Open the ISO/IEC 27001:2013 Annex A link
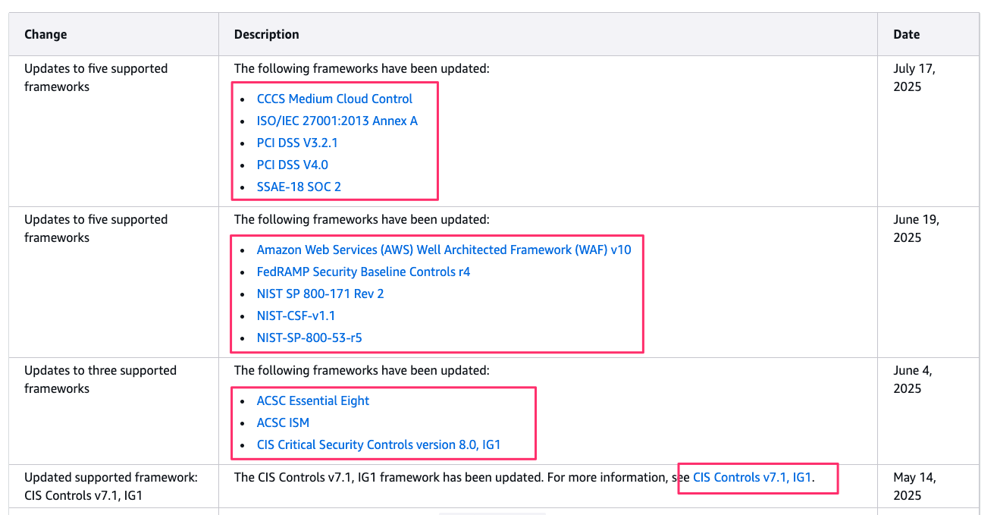 point(337,121)
